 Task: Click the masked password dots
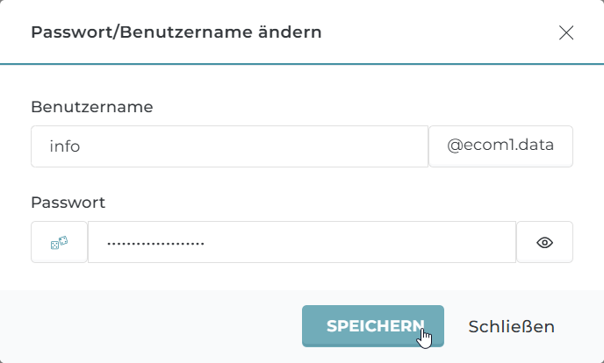point(155,243)
